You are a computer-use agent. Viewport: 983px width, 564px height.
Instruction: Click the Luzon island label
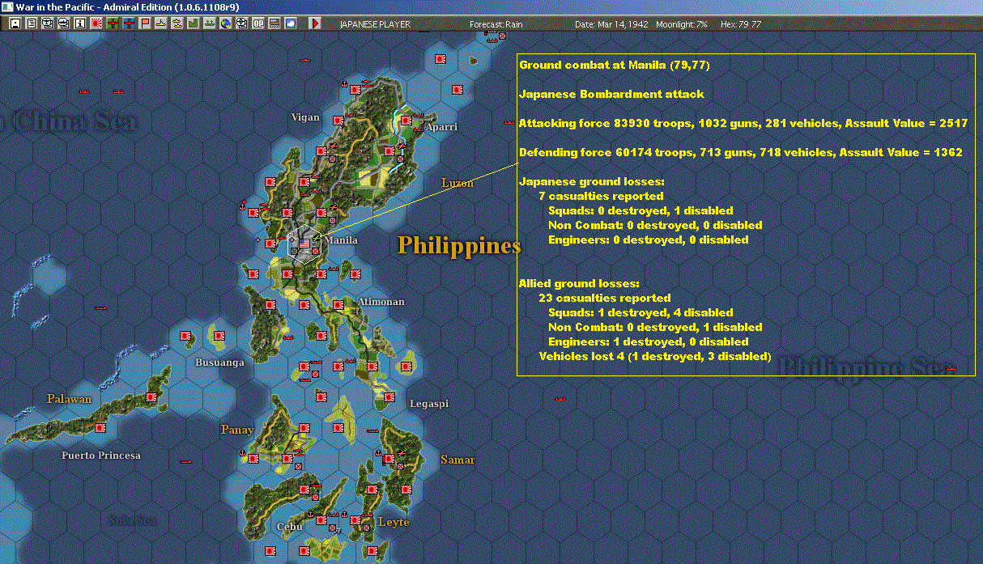457,183
